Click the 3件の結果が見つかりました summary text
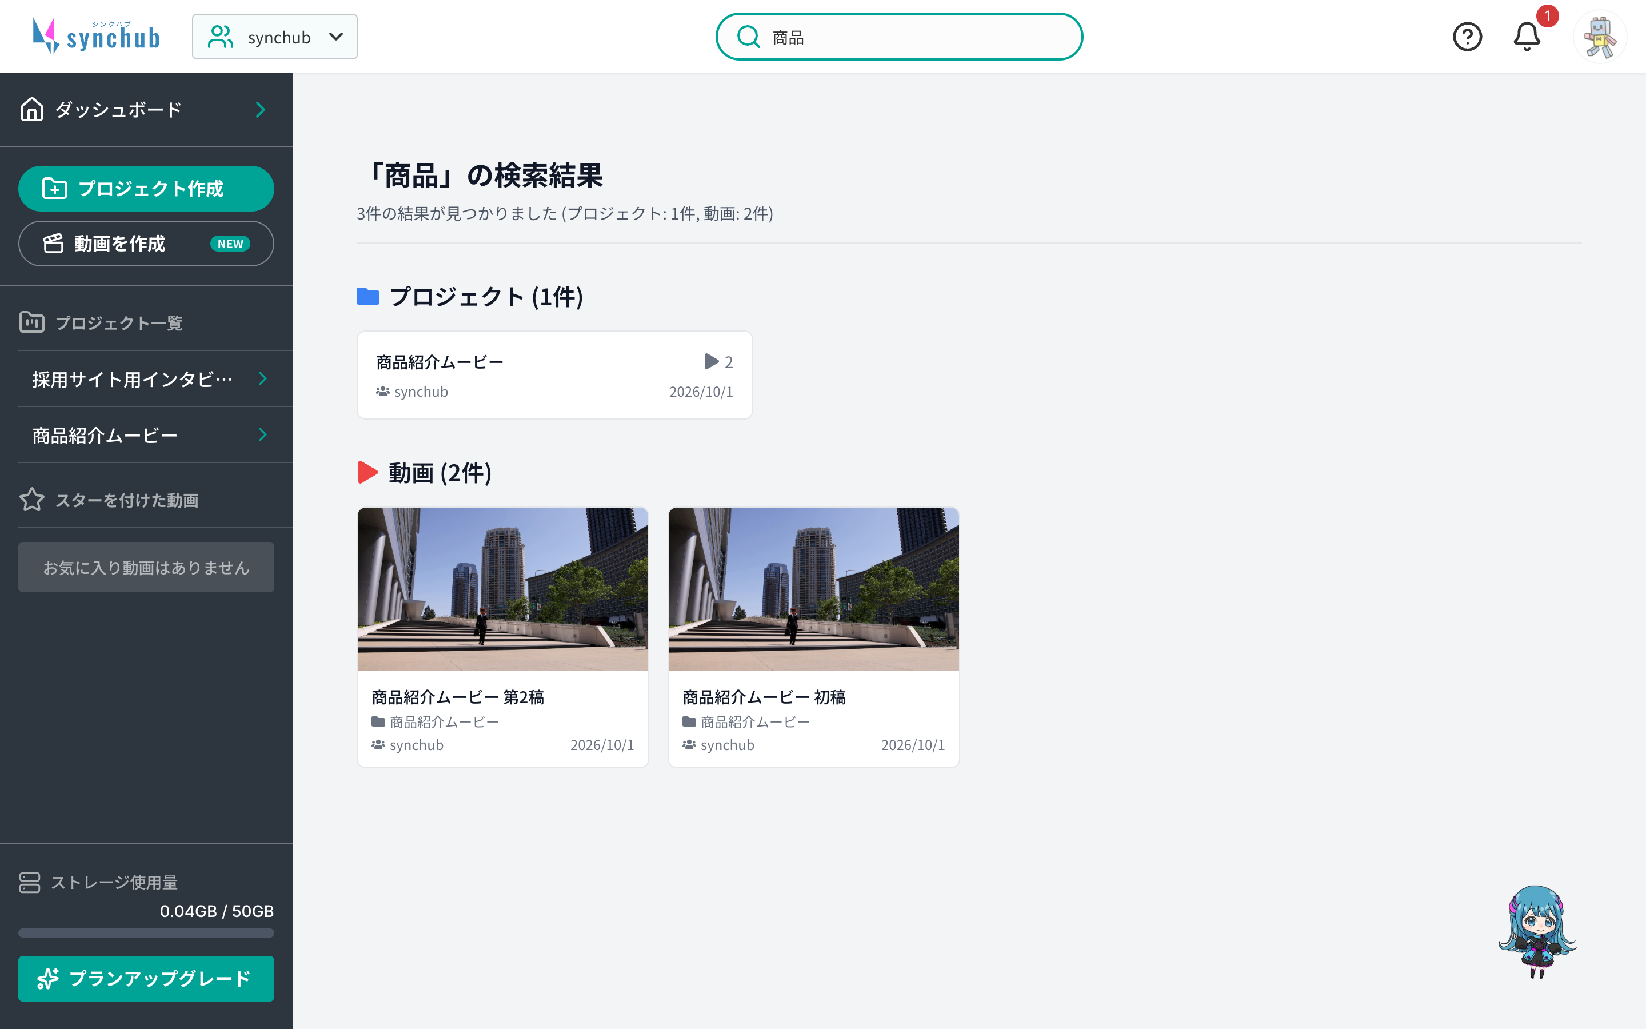 click(565, 214)
